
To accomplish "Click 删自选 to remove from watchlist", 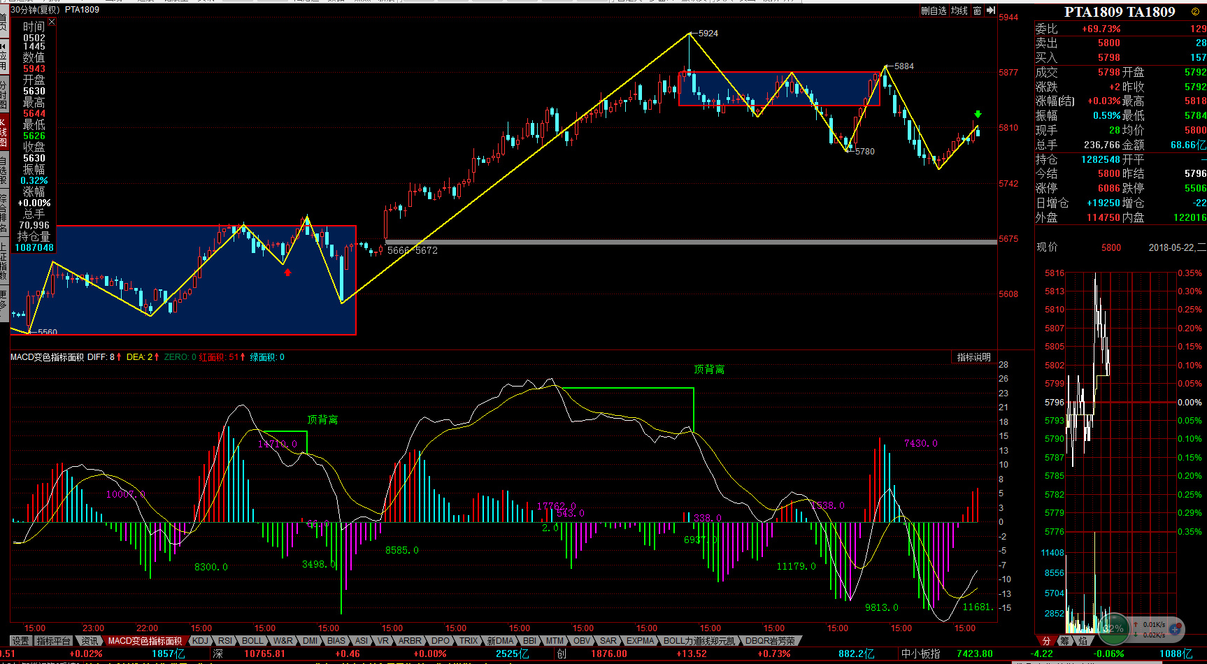I will tap(934, 10).
